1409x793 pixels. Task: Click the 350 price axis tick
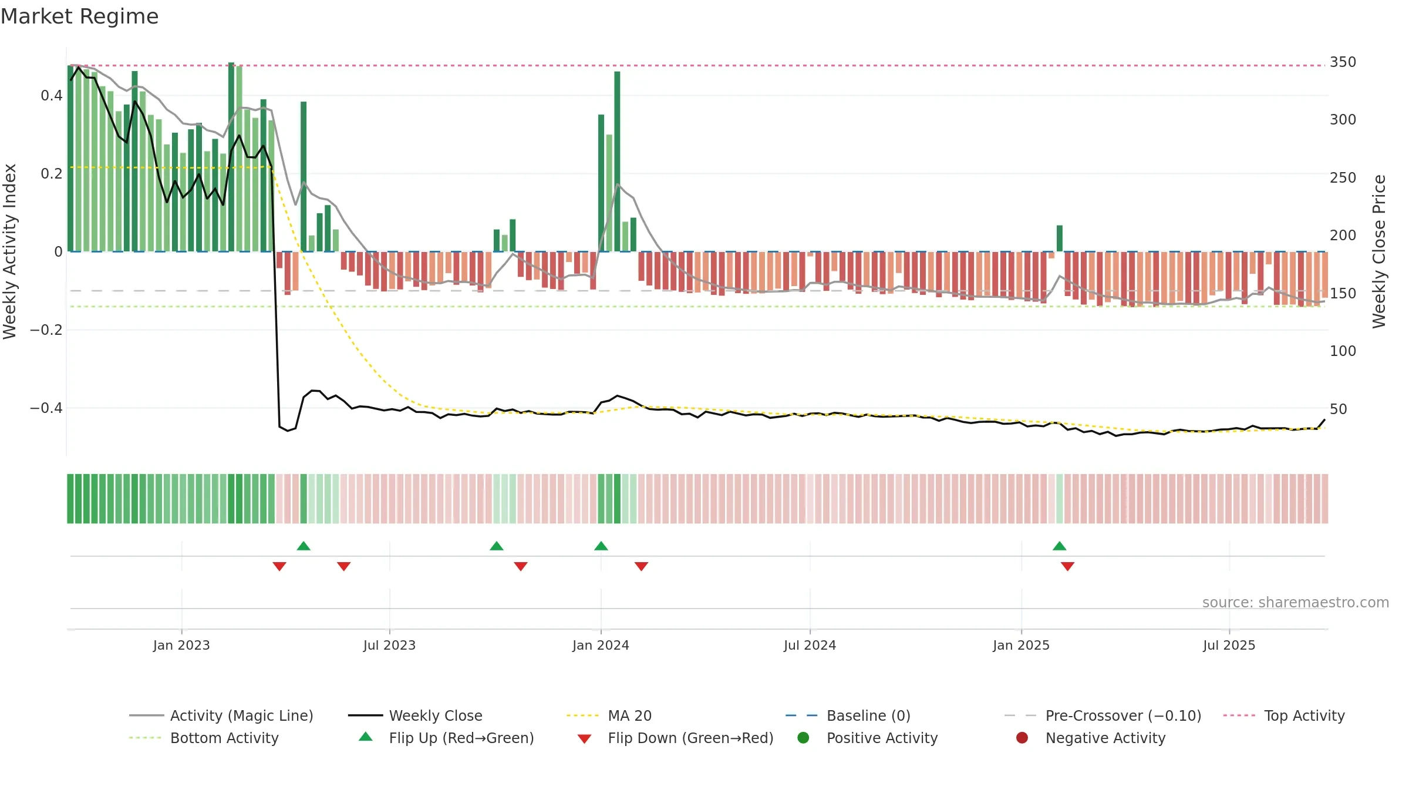click(x=1343, y=62)
